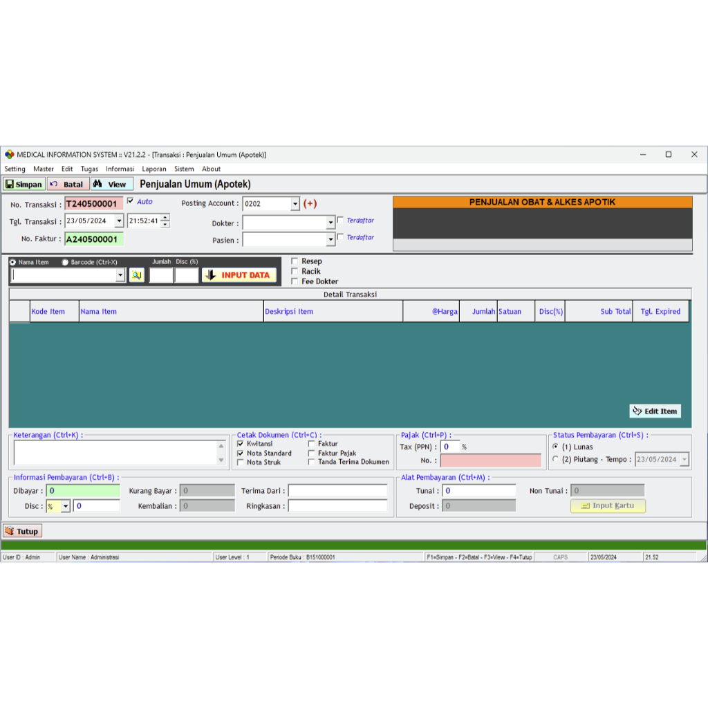The width and height of the screenshot is (708, 708).
Task: Open the Disc type % dropdown
Action: 66,506
